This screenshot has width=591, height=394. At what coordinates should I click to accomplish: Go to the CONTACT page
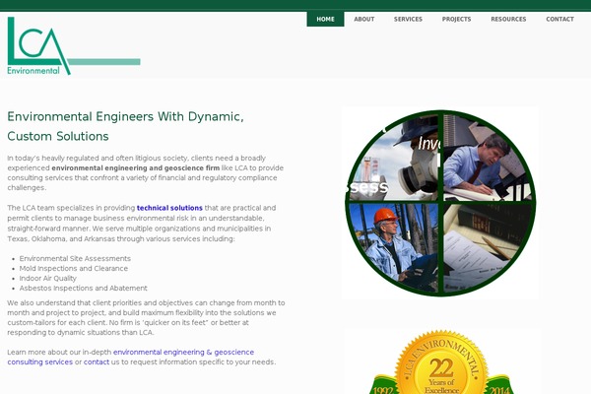pos(559,20)
